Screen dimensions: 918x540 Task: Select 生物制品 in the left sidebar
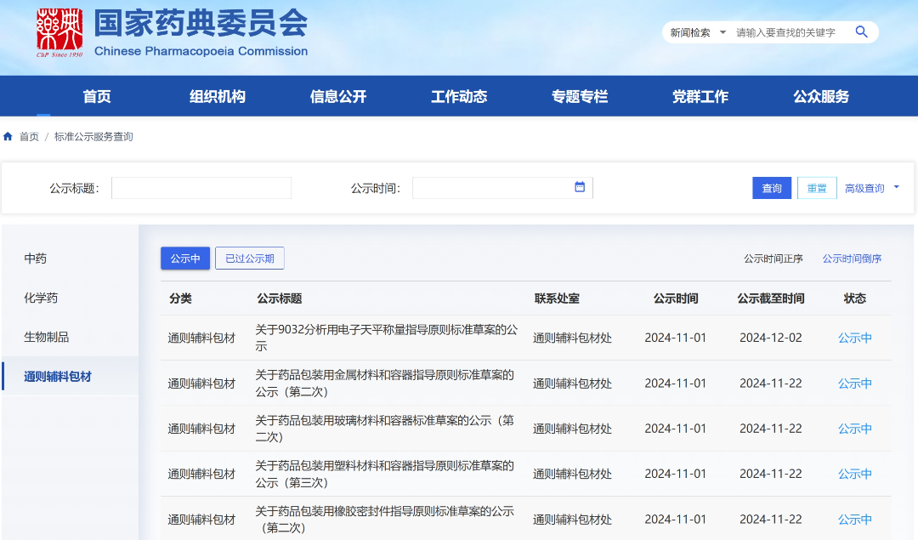coord(46,337)
